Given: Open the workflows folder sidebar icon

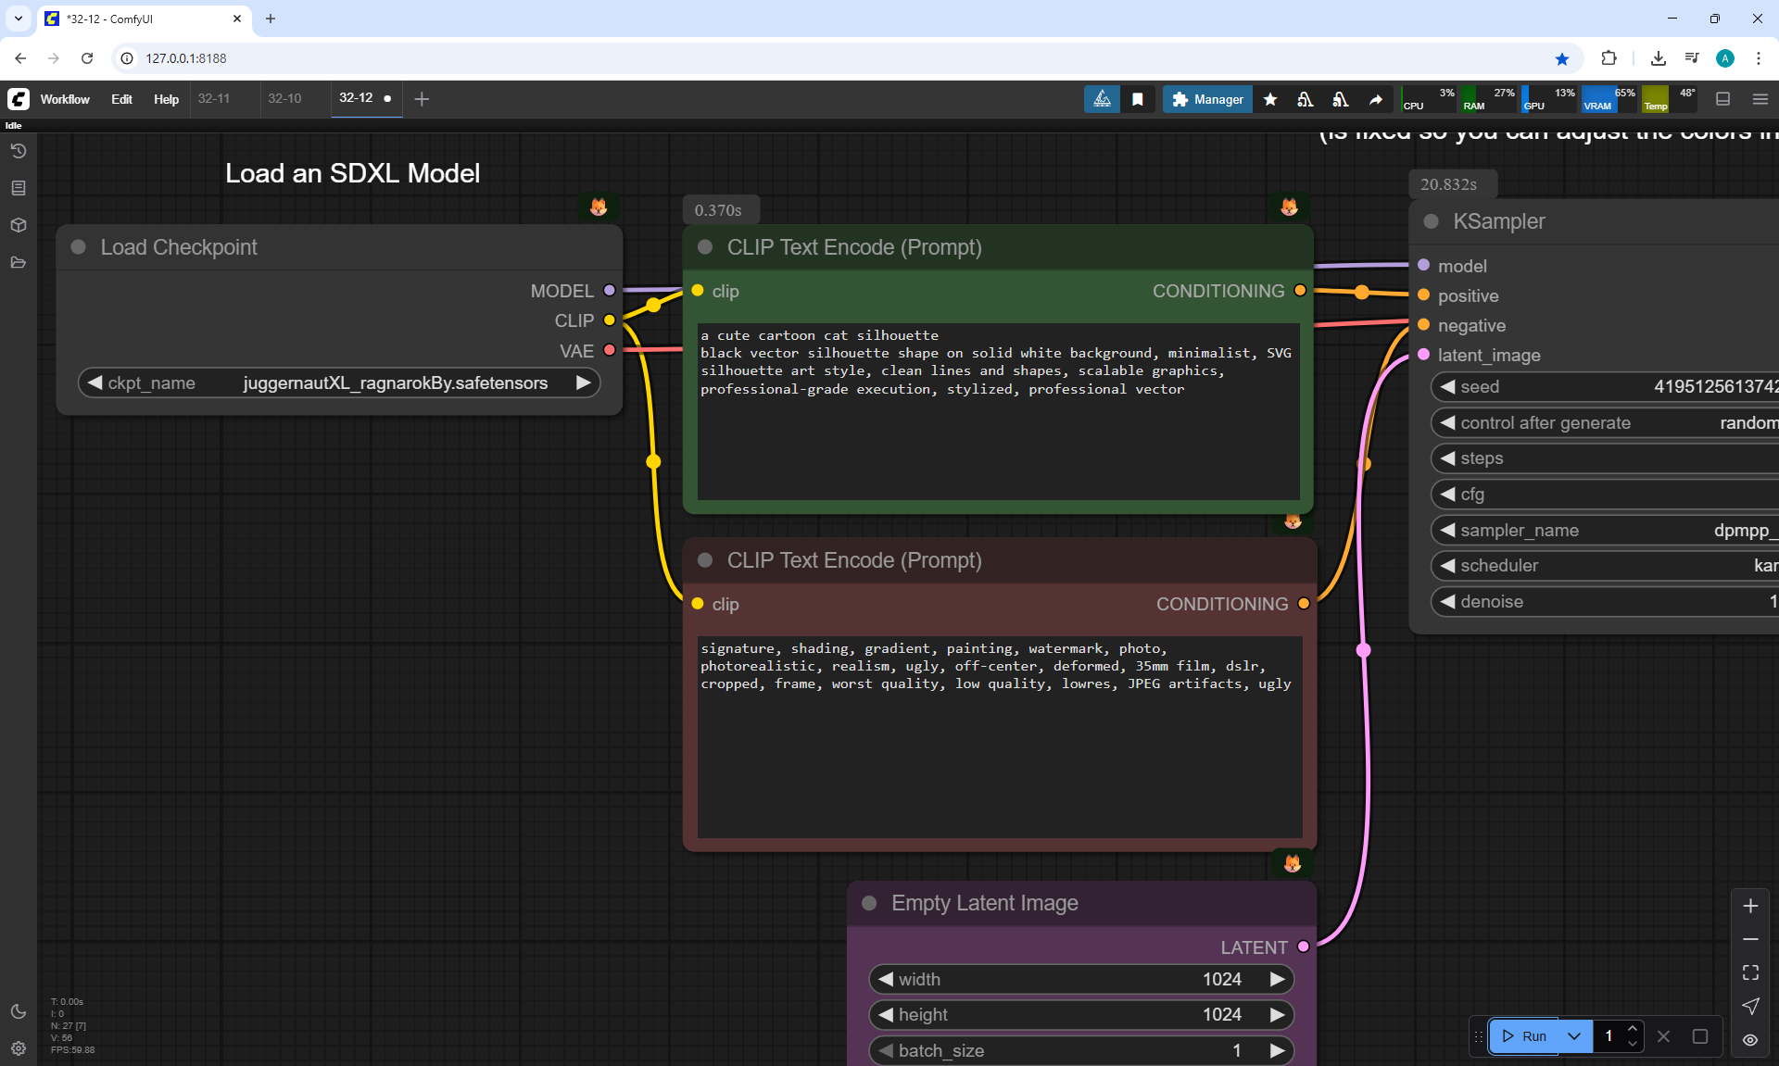Looking at the screenshot, I should (x=19, y=262).
